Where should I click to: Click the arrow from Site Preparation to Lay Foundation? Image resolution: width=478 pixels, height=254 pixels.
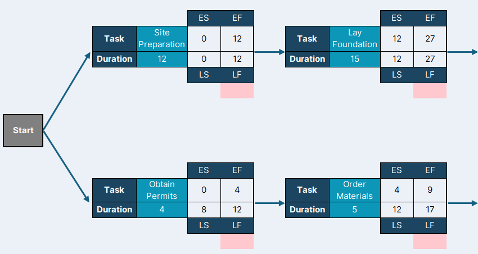click(269, 52)
